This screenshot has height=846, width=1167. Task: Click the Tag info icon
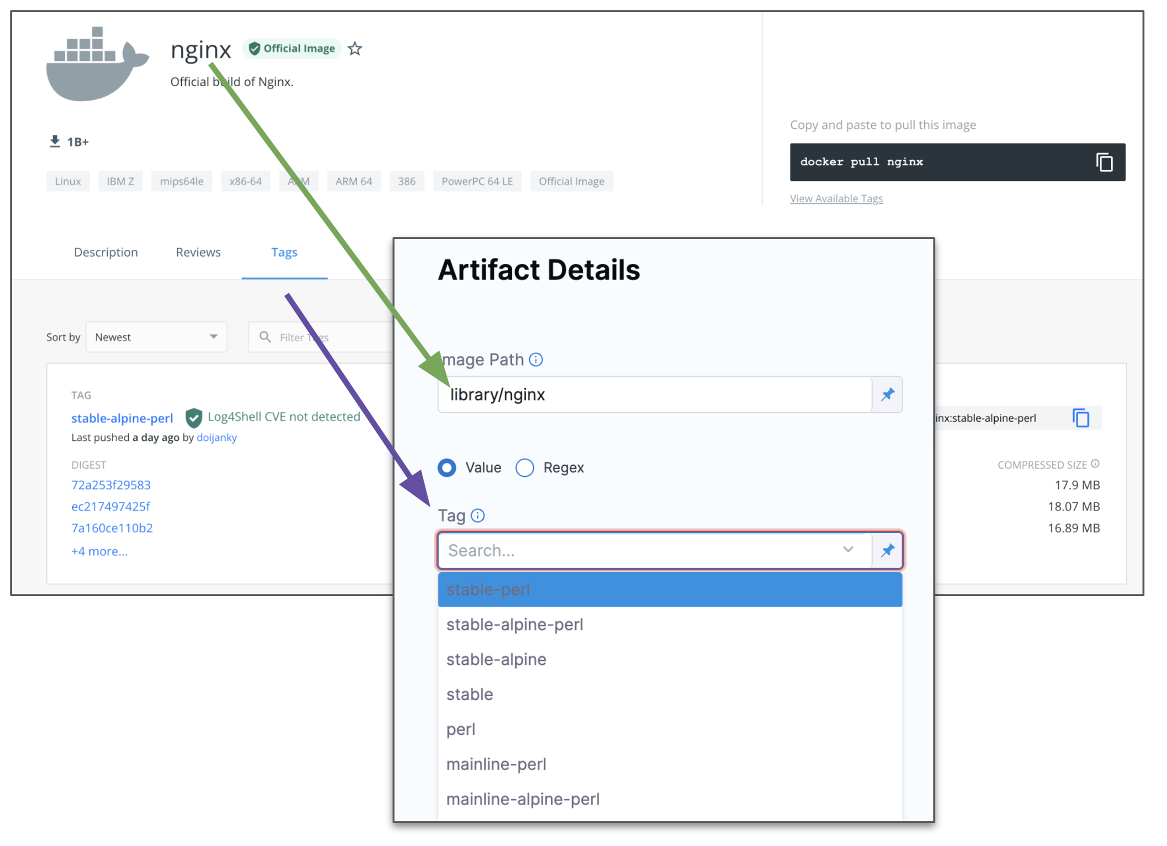[x=477, y=515]
